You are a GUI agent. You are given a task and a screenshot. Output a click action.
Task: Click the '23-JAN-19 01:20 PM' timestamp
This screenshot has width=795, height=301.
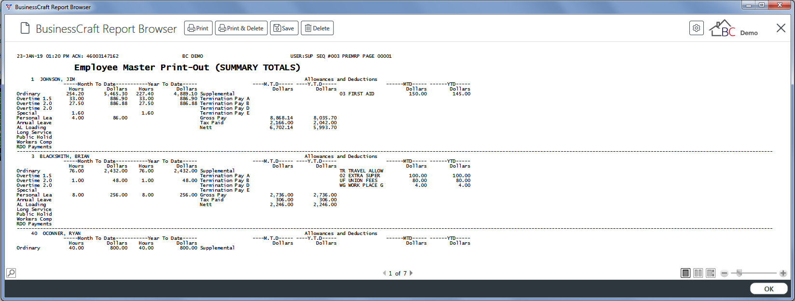point(43,56)
